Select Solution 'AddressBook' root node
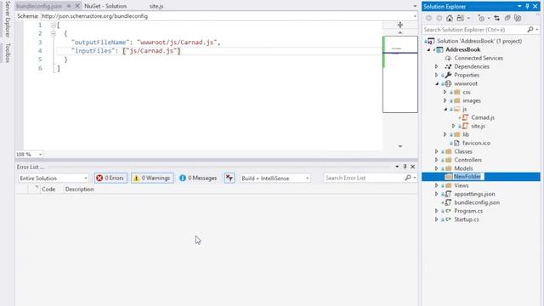 479,41
